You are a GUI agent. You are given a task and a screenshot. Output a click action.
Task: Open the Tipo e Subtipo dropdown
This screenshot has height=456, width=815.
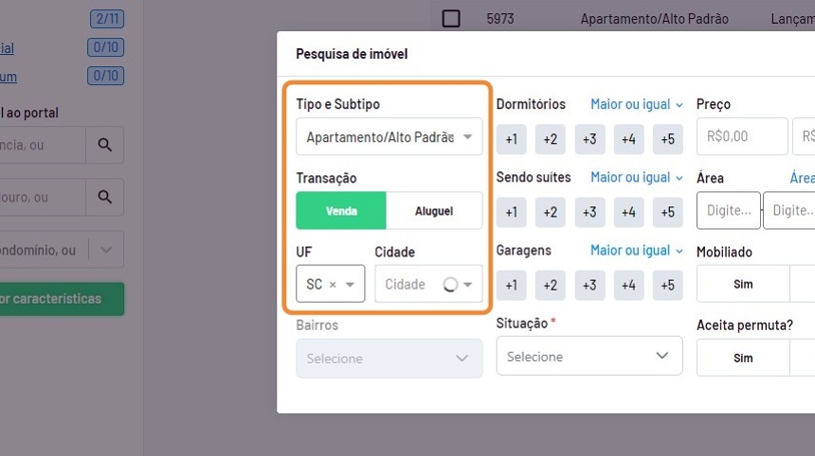pos(389,137)
